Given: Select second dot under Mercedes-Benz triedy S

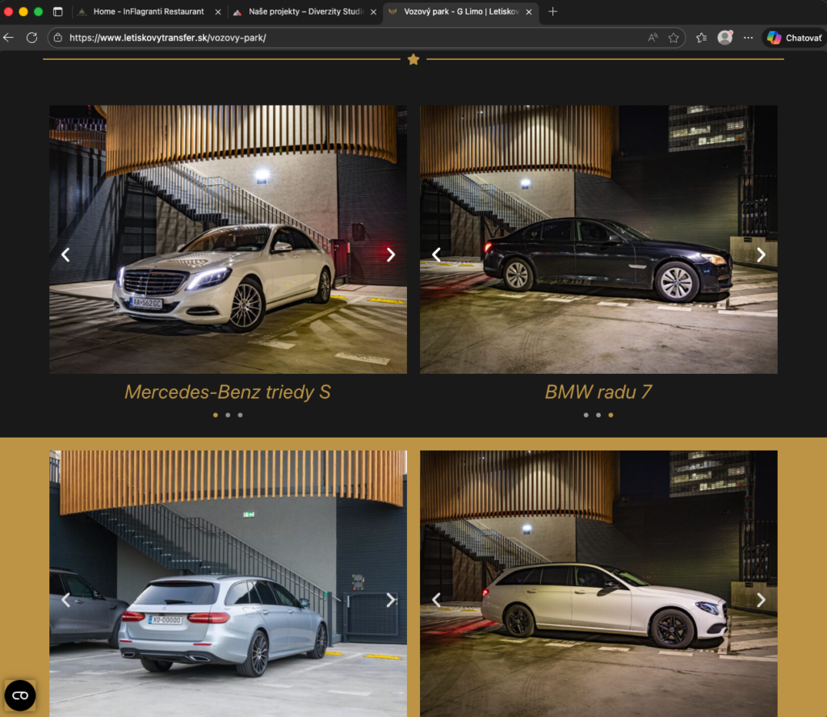Looking at the screenshot, I should coord(228,415).
